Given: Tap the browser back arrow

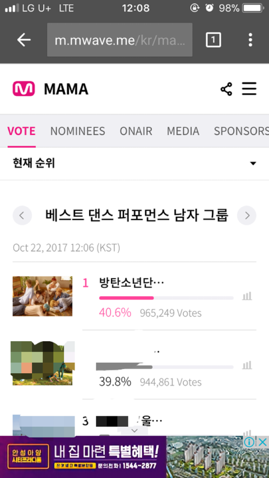Looking at the screenshot, I should point(24,40).
